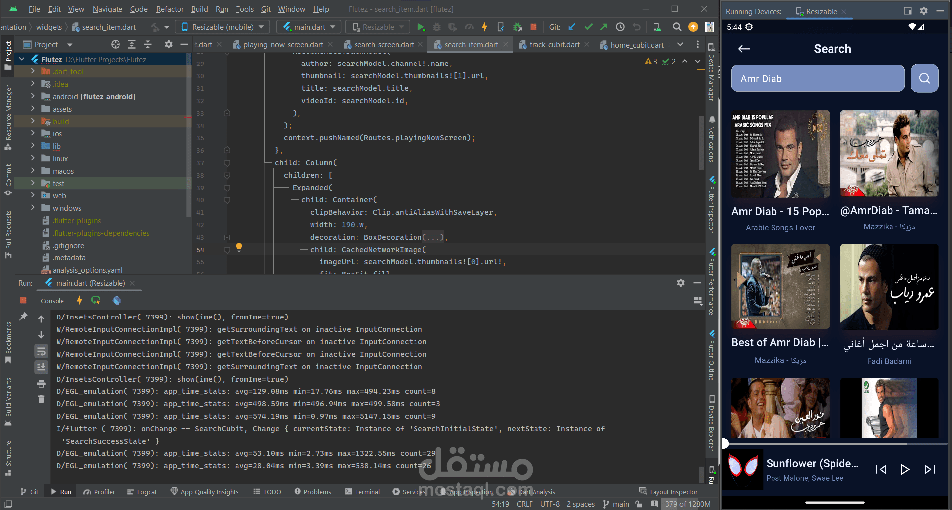The height and width of the screenshot is (510, 952).
Task: Run the app with the green play icon
Action: pyautogui.click(x=421, y=27)
